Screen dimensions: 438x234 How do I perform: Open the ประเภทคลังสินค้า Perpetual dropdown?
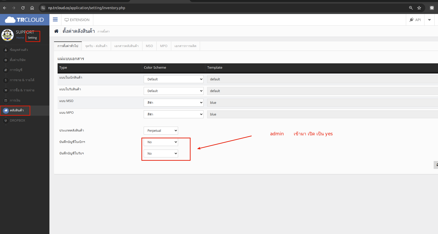coord(161,130)
